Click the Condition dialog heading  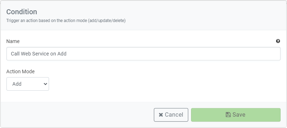coord(21,12)
